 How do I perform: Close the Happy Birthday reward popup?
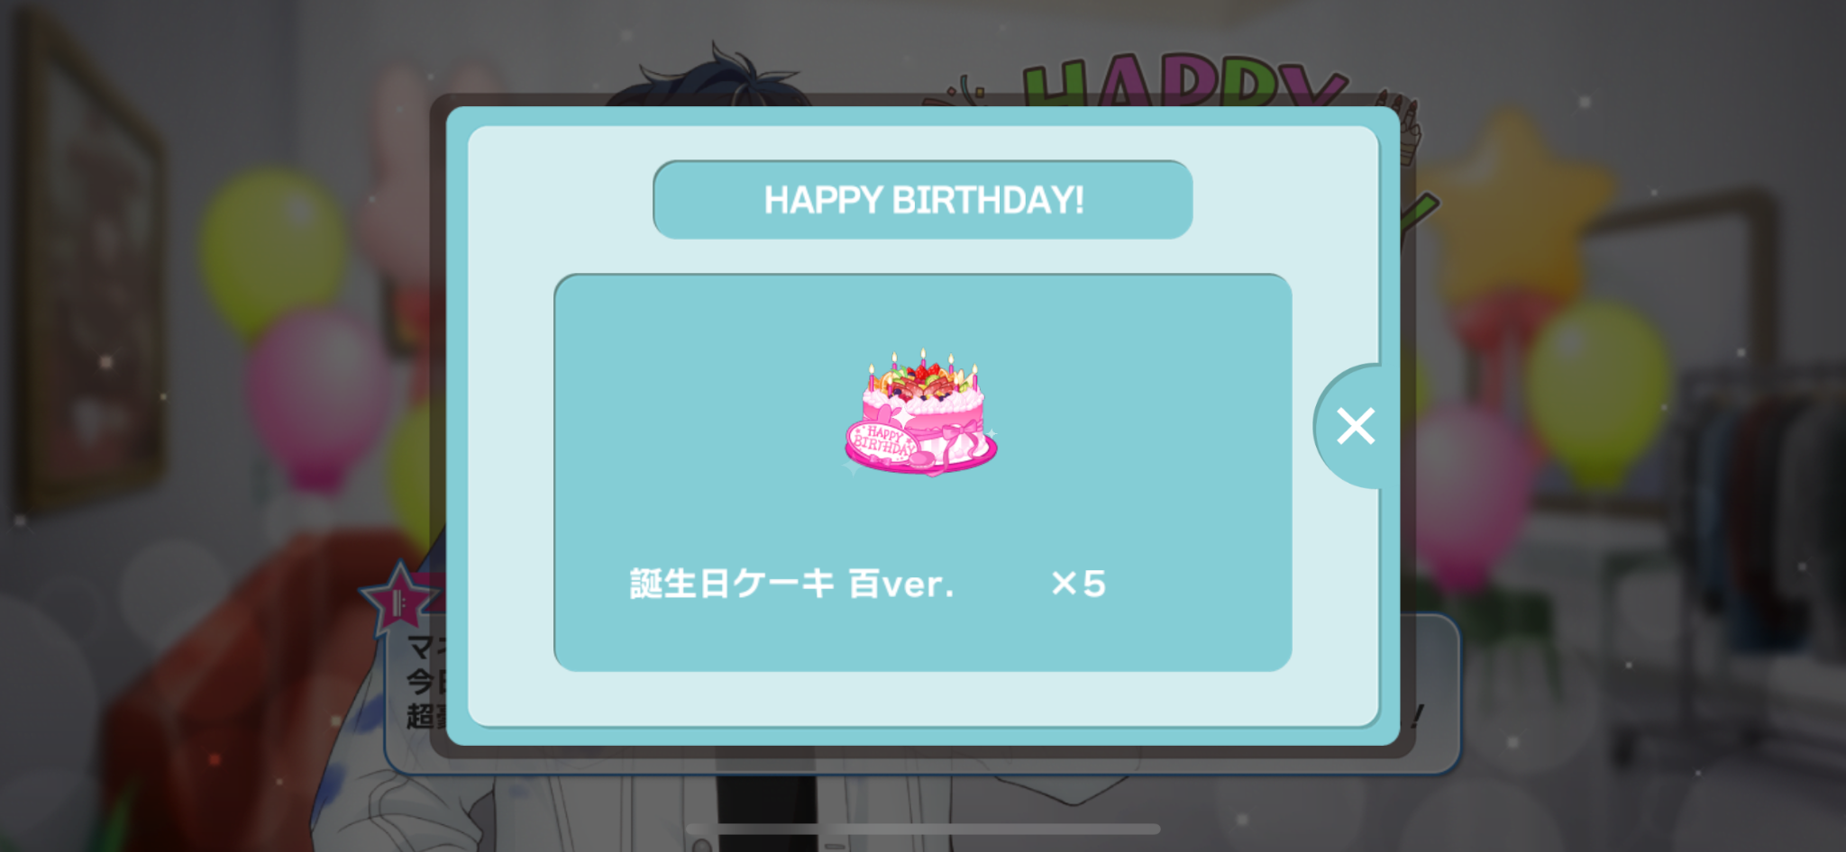point(1355,426)
